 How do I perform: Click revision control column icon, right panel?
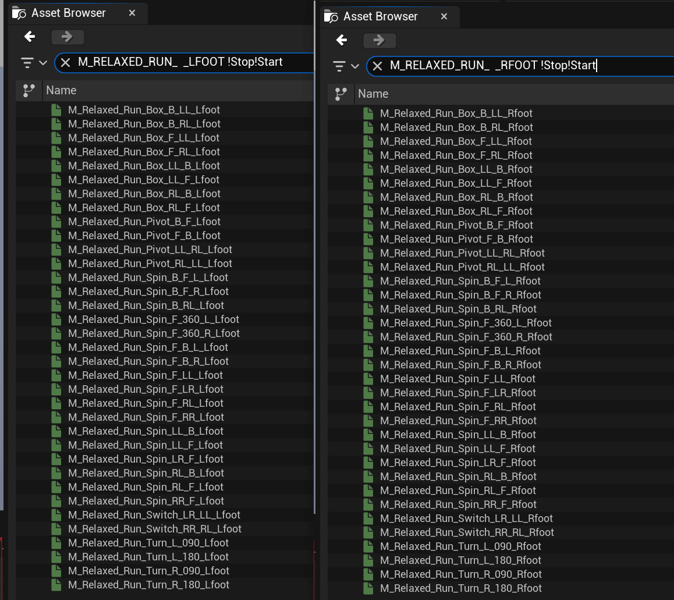click(341, 94)
